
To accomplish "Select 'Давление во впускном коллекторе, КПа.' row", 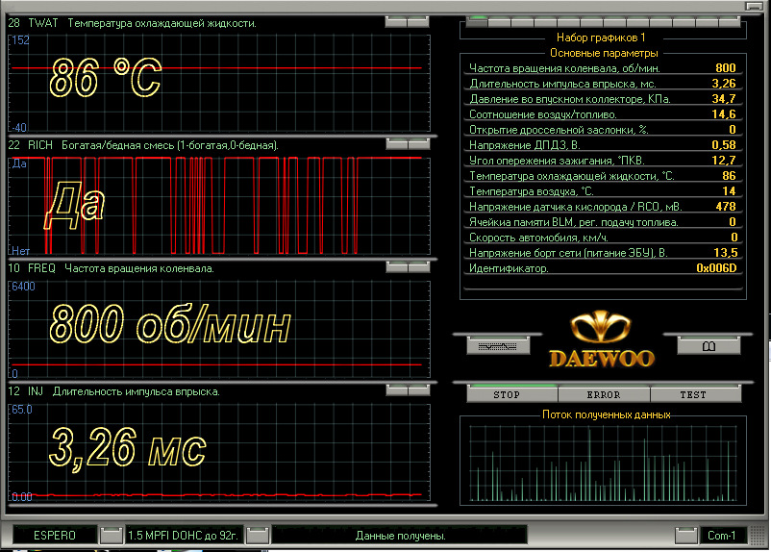I will click(603, 99).
